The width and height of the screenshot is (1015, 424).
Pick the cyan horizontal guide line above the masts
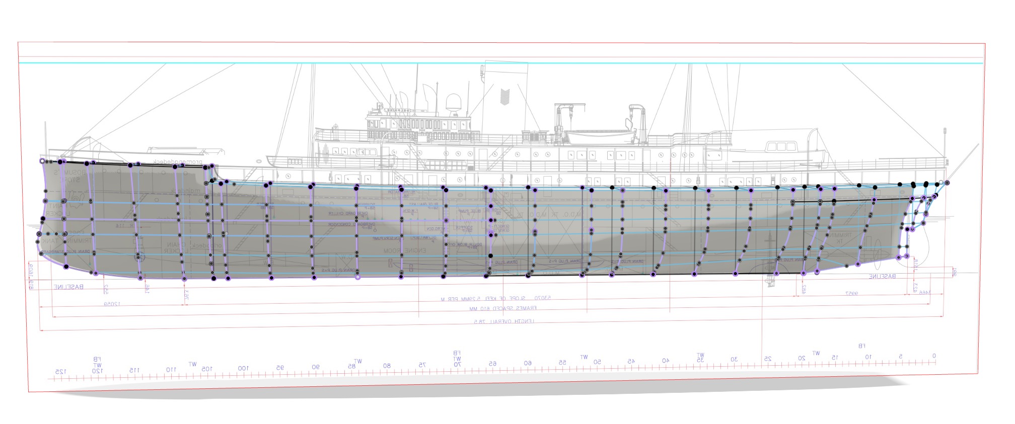tap(500, 63)
